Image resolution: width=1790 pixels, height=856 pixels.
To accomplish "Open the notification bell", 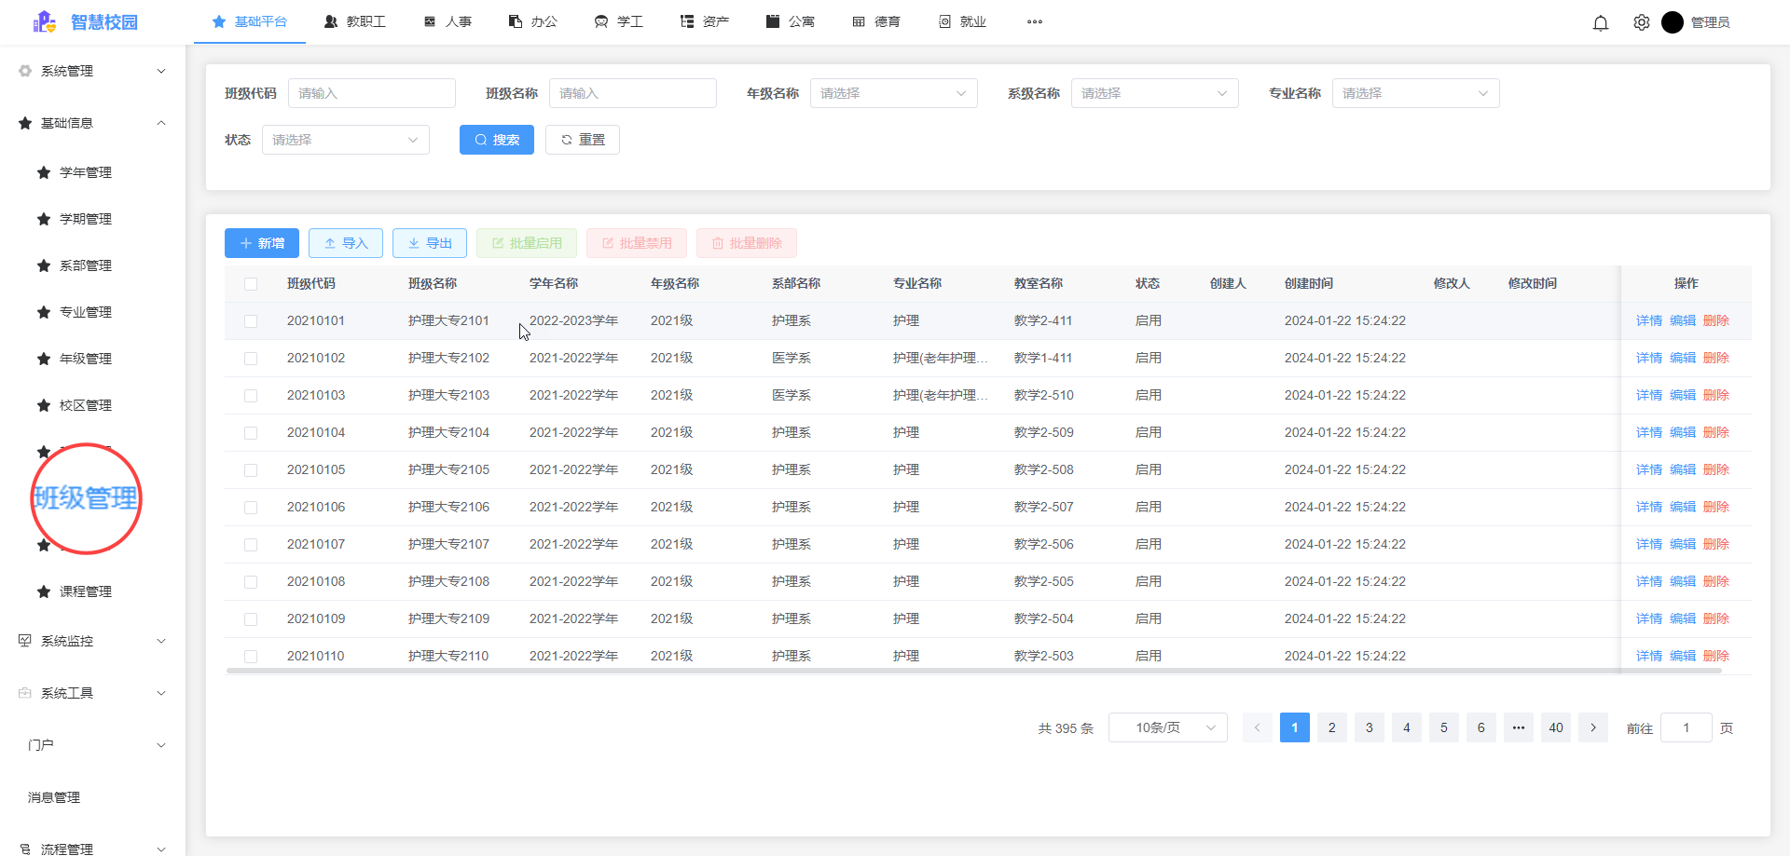I will tap(1601, 22).
